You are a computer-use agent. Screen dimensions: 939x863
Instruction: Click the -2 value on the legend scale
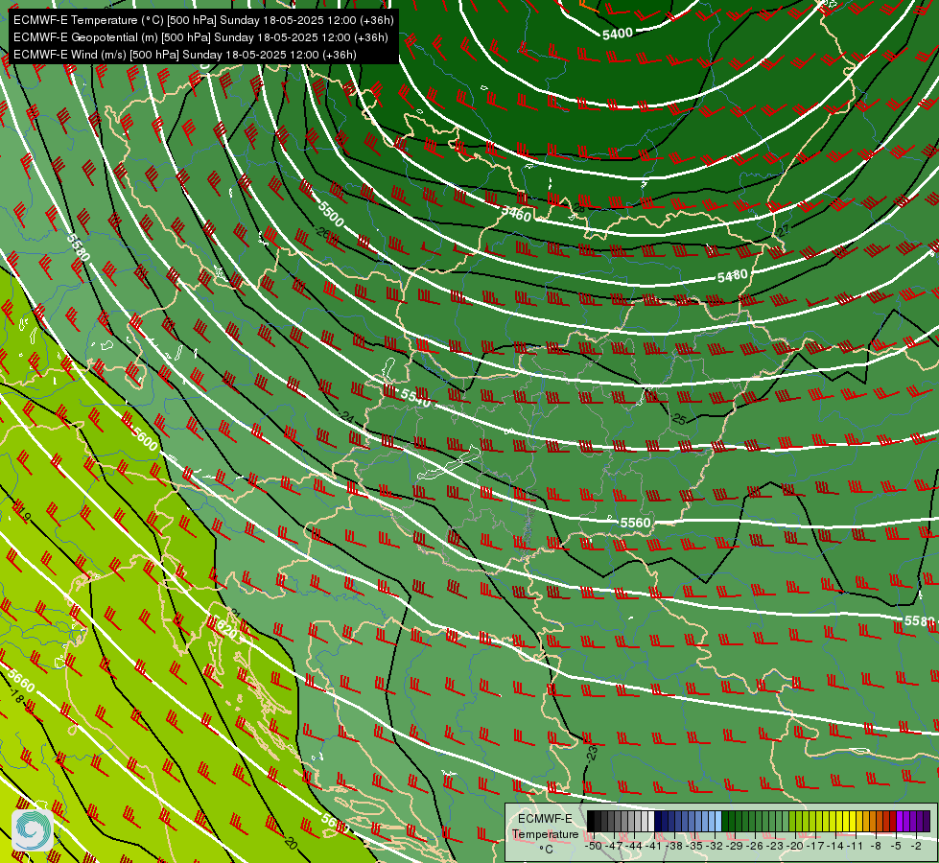pyautogui.click(x=916, y=846)
